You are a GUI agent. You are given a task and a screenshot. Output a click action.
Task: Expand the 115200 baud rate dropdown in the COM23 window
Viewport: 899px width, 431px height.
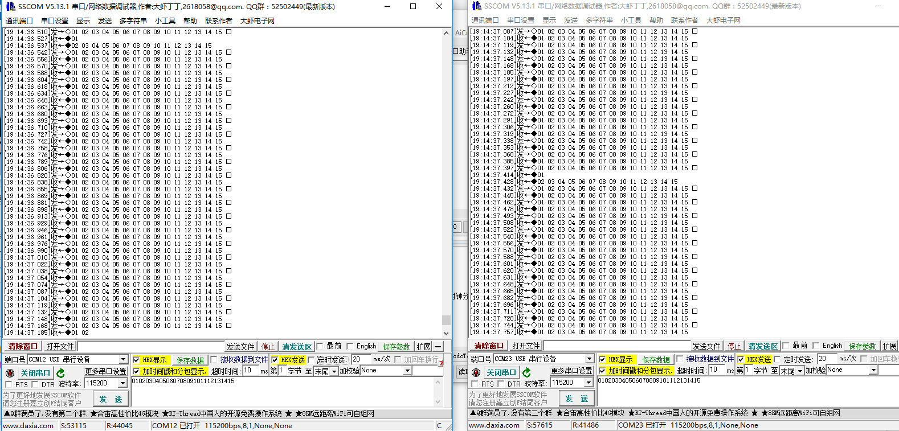[x=589, y=383]
